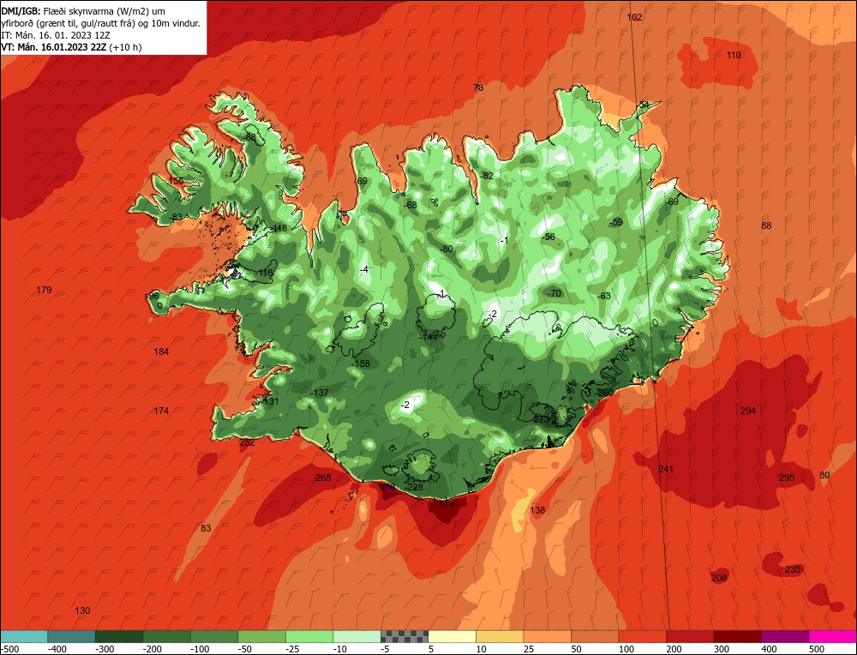Image resolution: width=857 pixels, height=655 pixels.
Task: Click the dark teal -400 to -300 swatch
Action: [x=71, y=636]
